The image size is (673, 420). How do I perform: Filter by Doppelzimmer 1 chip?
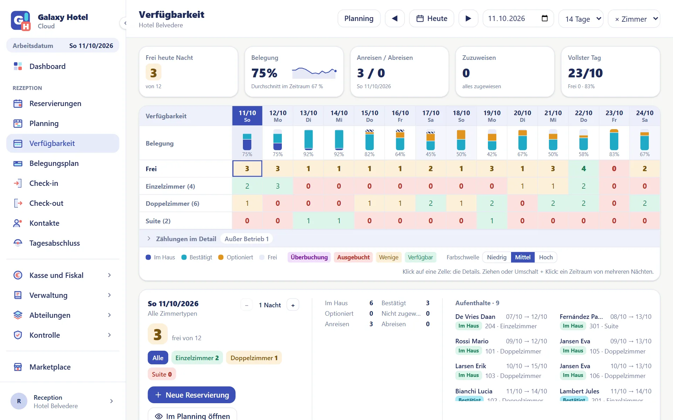point(254,358)
